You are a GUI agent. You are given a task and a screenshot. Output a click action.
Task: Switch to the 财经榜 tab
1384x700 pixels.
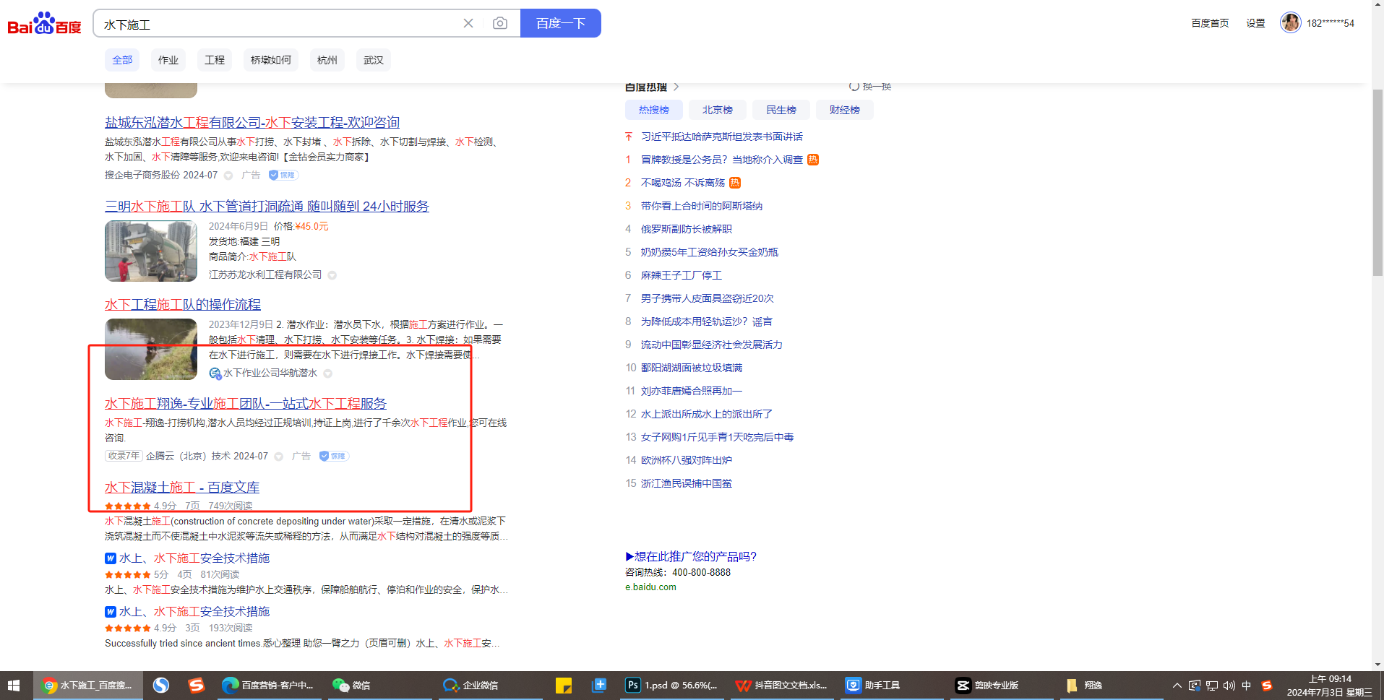pos(844,110)
